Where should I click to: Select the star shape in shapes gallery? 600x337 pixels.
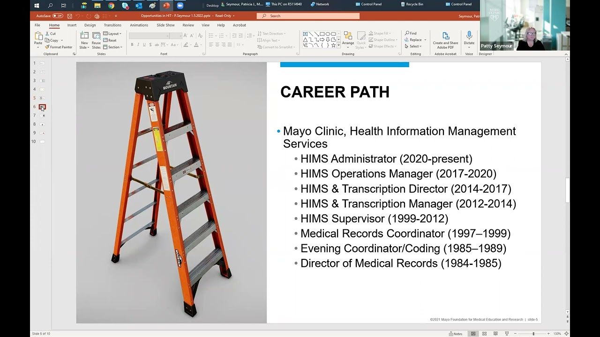[333, 45]
